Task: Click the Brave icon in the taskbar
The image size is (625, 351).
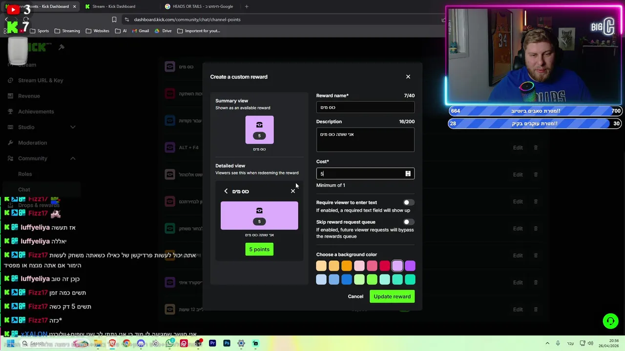Action: (112, 343)
